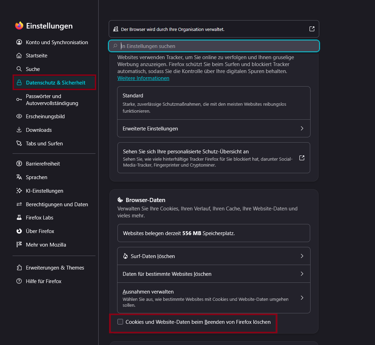The width and height of the screenshot is (375, 345).
Task: Open the Weitere Informationen link
Action: (x=143, y=78)
